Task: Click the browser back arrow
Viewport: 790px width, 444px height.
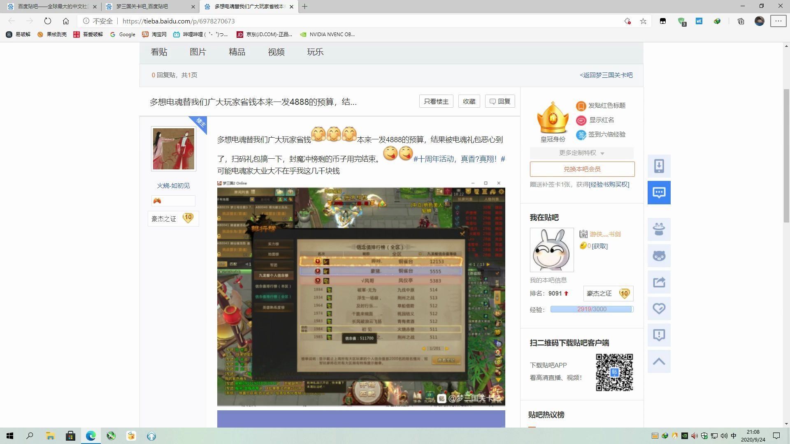Action: pyautogui.click(x=12, y=21)
